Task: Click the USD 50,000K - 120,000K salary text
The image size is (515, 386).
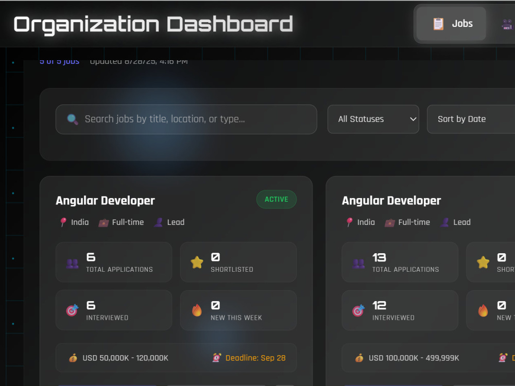Action: [x=125, y=358]
